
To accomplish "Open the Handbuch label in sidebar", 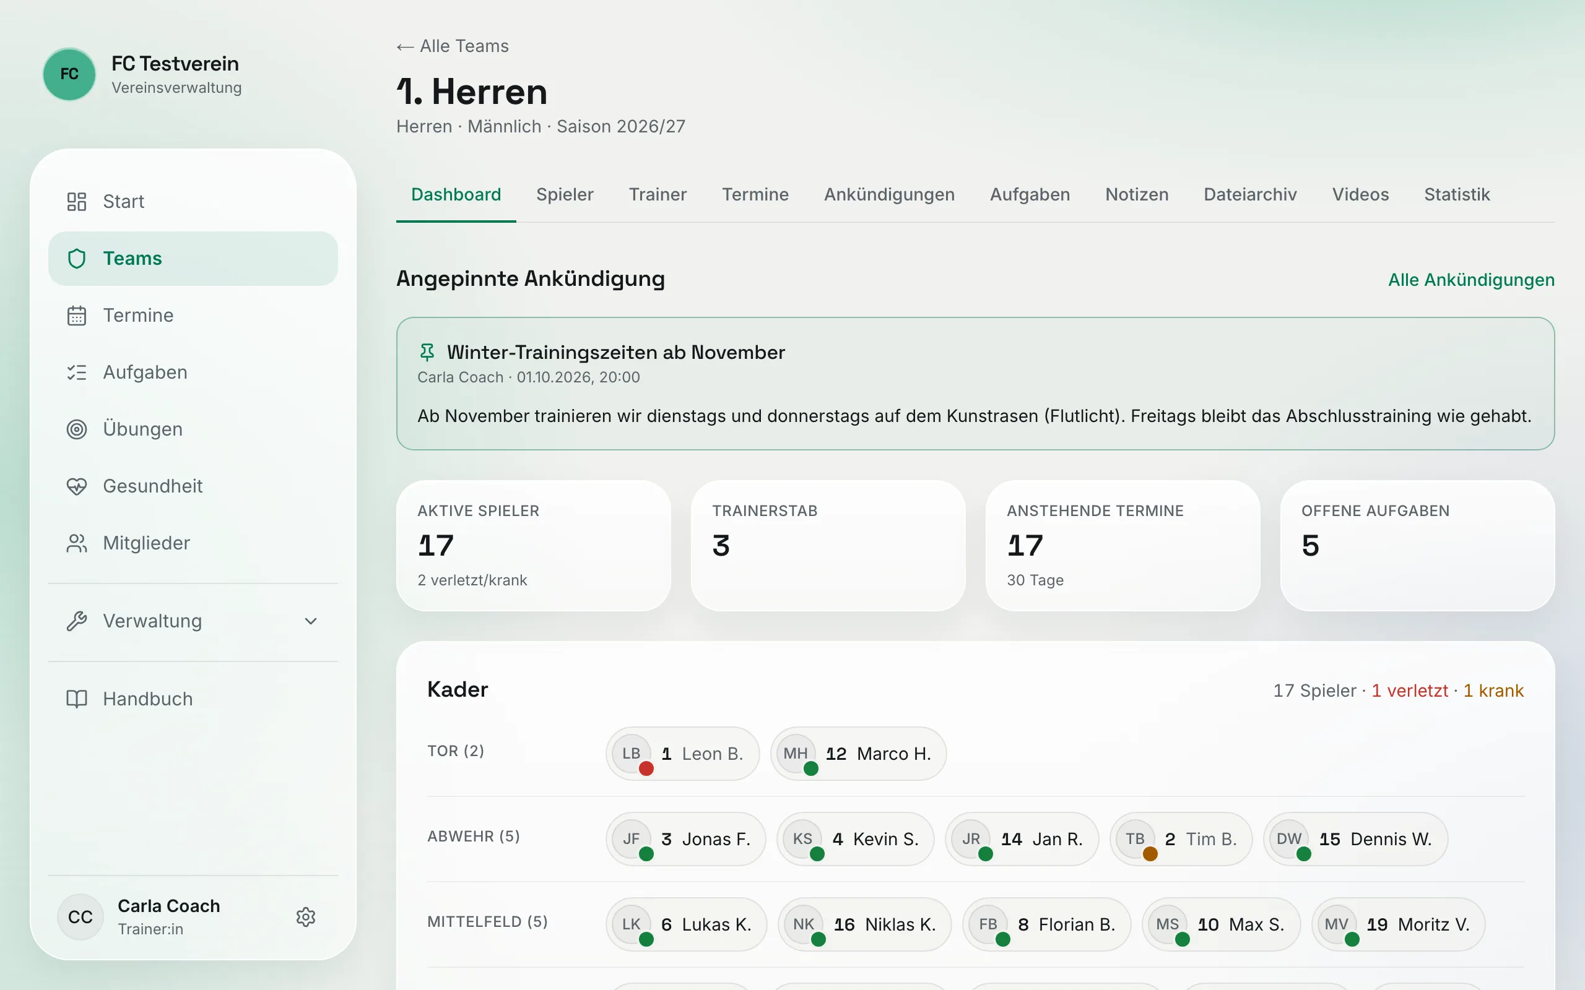I will pyautogui.click(x=147, y=699).
